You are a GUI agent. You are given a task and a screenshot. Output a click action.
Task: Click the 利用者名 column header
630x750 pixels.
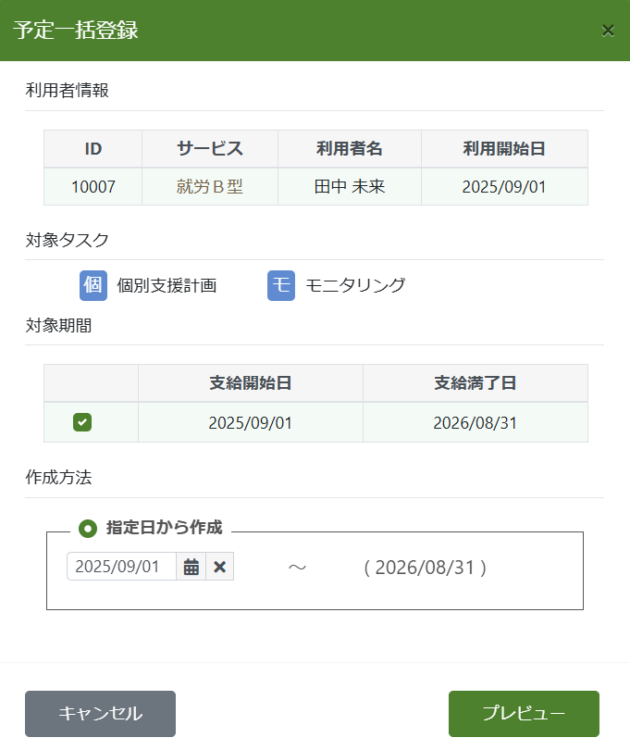[350, 148]
